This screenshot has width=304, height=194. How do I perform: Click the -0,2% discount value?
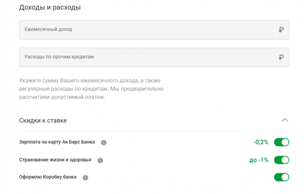[x=261, y=142]
